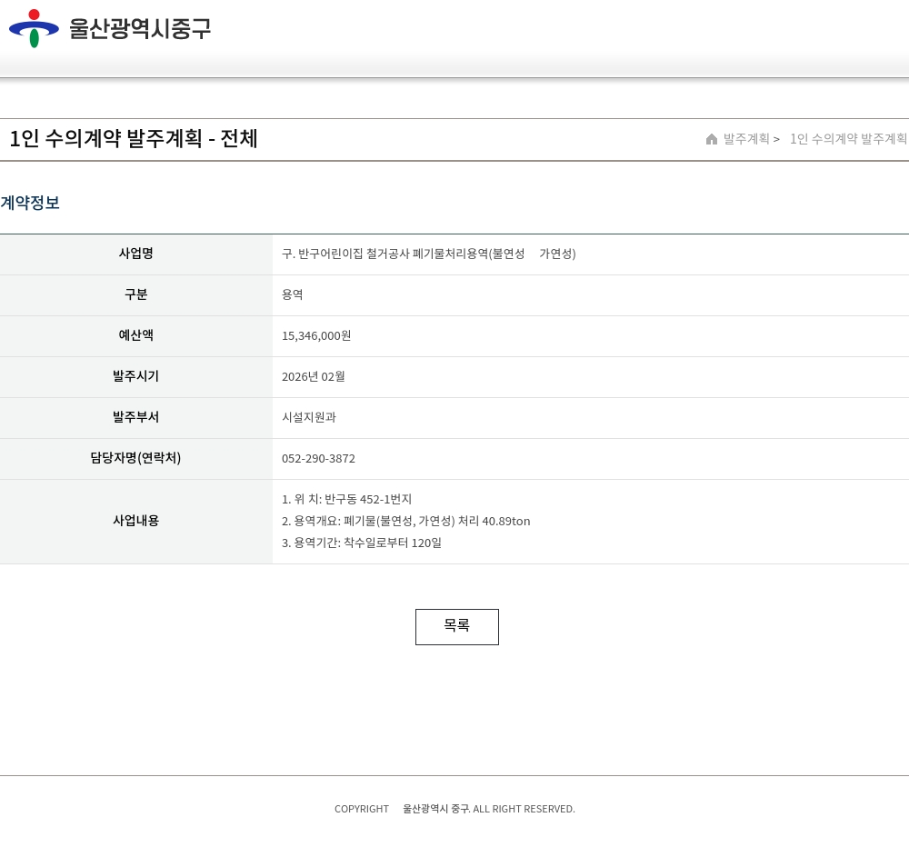Click the phone number 052-290-3872
The image size is (909, 867).
click(318, 458)
